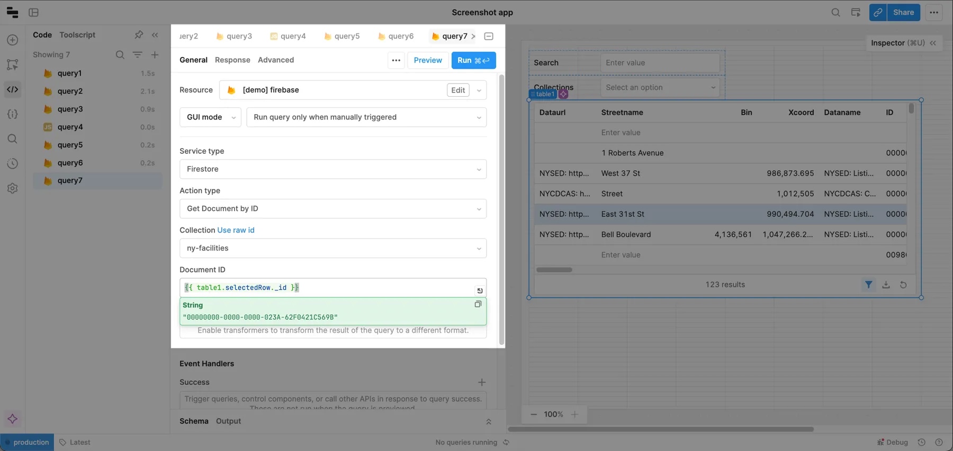The width and height of the screenshot is (953, 451).
Task: Toggle the left panel layout icon
Action: [34, 12]
